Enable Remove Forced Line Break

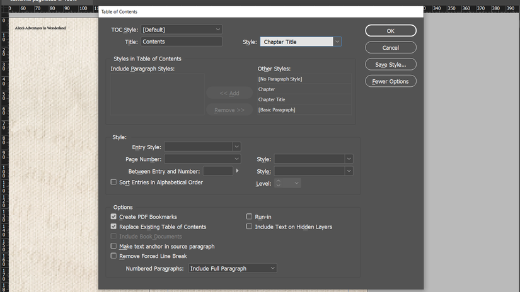(113, 256)
